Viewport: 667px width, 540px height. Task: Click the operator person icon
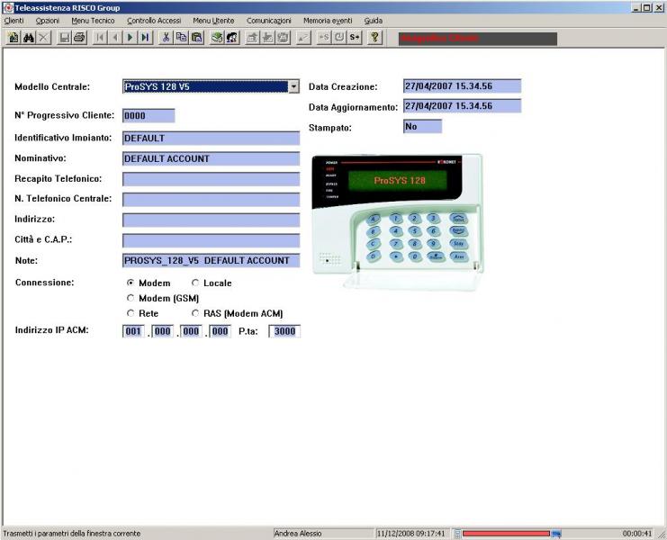tap(232, 38)
